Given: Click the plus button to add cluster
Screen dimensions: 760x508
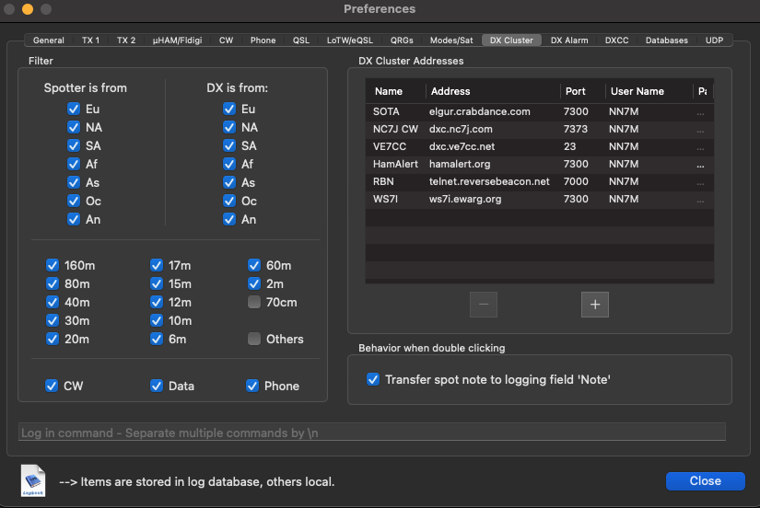Looking at the screenshot, I should (x=594, y=304).
